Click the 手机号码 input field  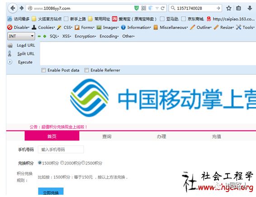point(61,149)
